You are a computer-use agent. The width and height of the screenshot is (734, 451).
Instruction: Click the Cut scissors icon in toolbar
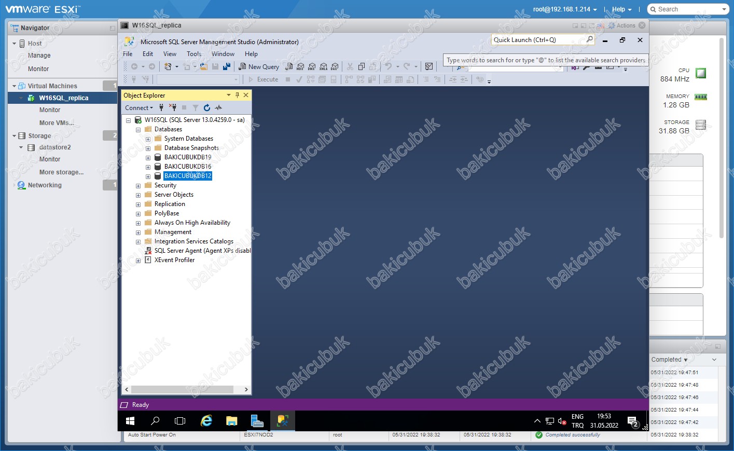[350, 66]
